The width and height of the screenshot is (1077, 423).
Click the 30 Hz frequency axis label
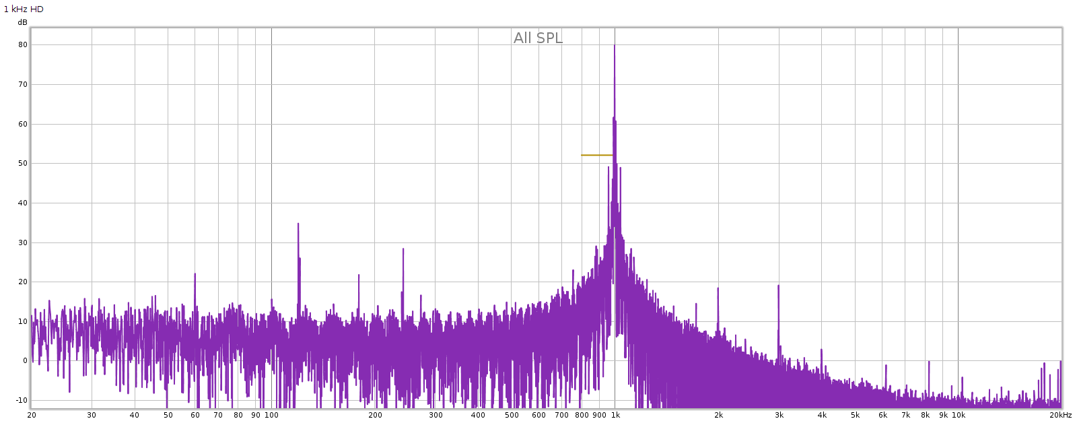pos(92,415)
